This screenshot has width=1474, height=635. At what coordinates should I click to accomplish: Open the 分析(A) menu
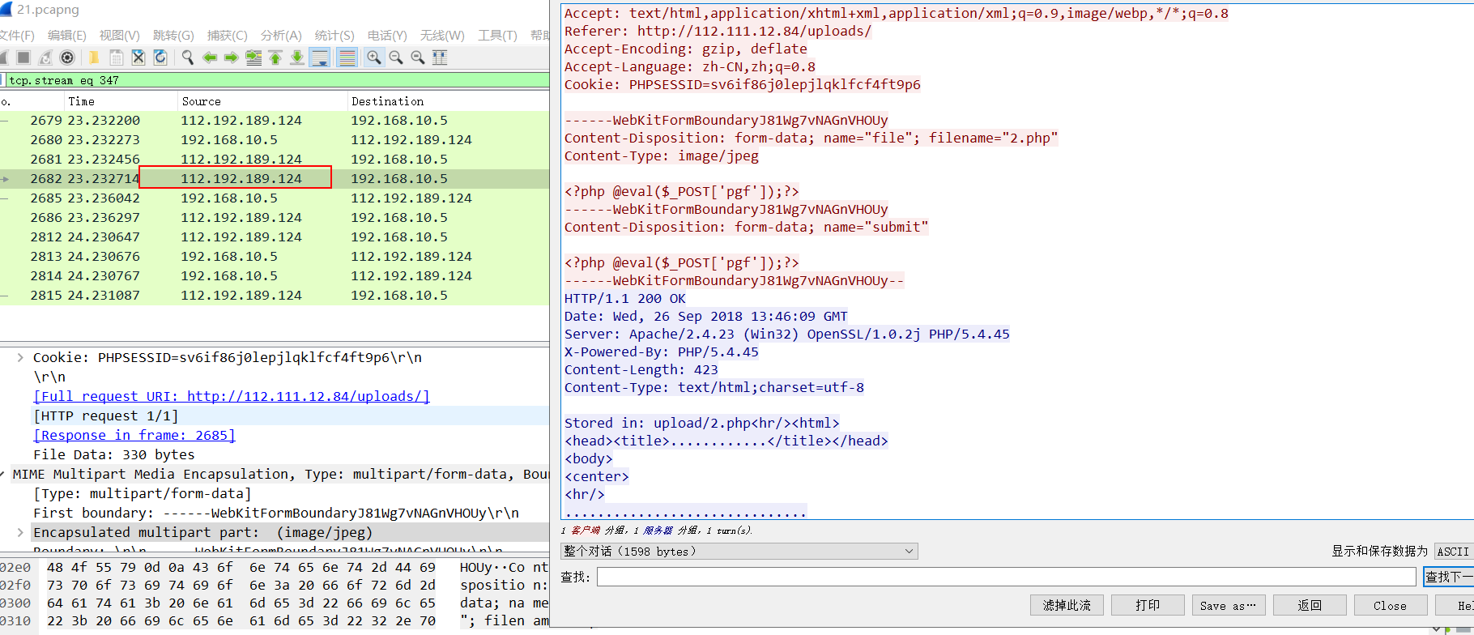(x=281, y=36)
